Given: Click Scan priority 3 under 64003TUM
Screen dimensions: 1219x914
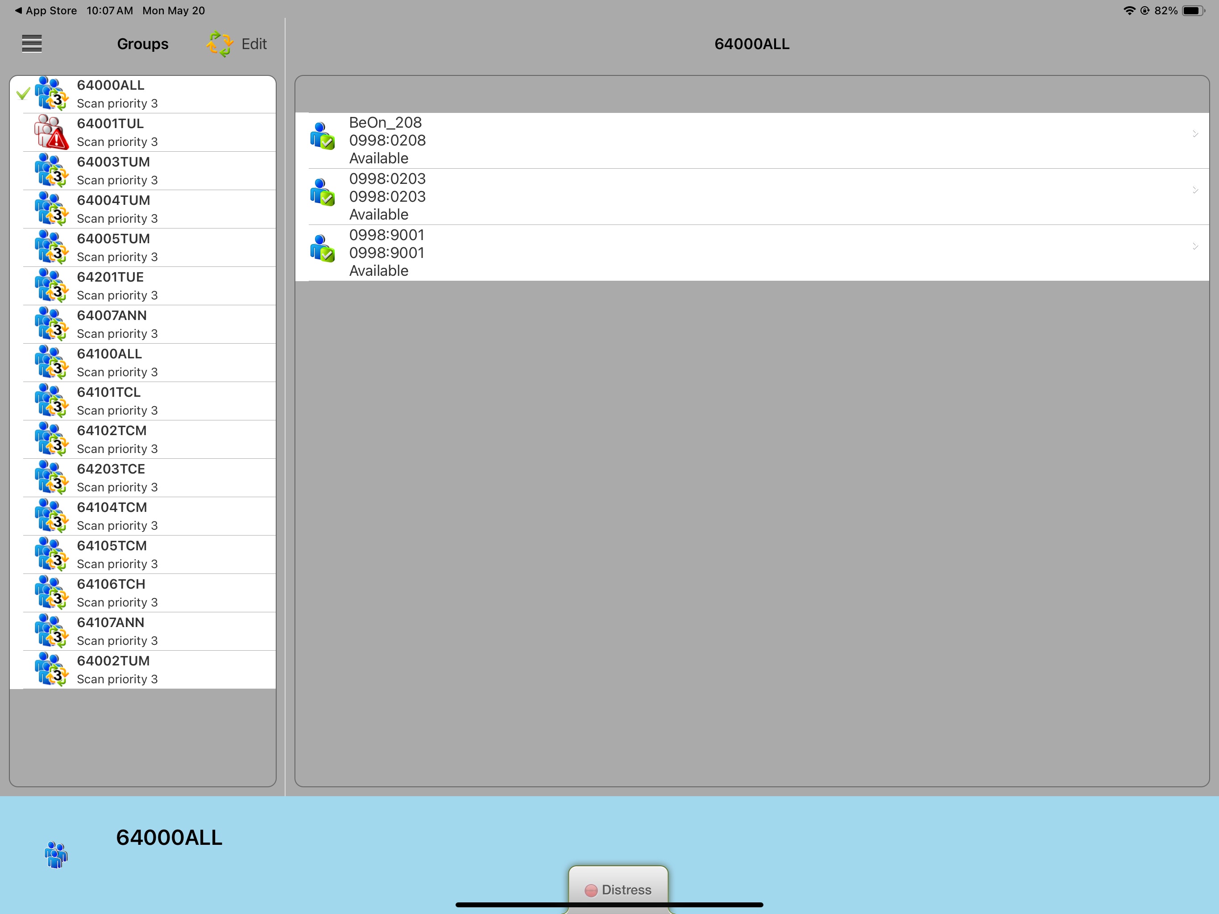Looking at the screenshot, I should pos(117,180).
